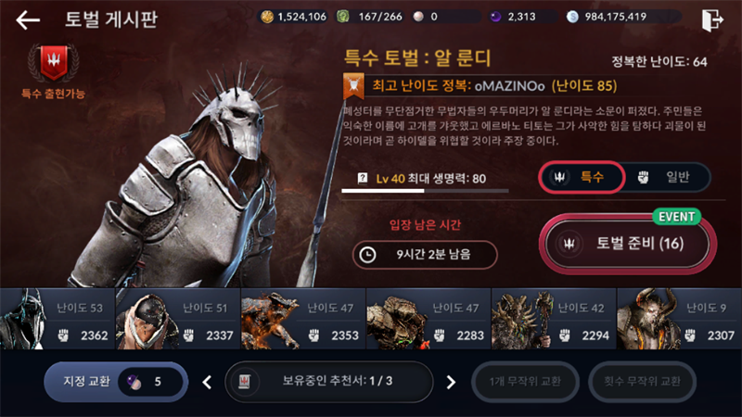Viewport: 742px width, 417px height.
Task: Start 토벌 준비 (16) button
Action: (x=628, y=244)
